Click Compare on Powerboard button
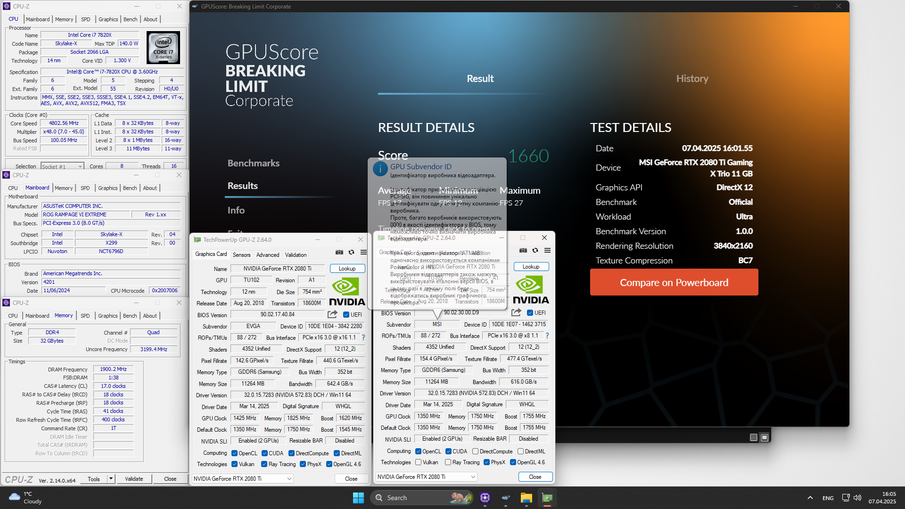This screenshot has height=509, width=905. coord(674,282)
